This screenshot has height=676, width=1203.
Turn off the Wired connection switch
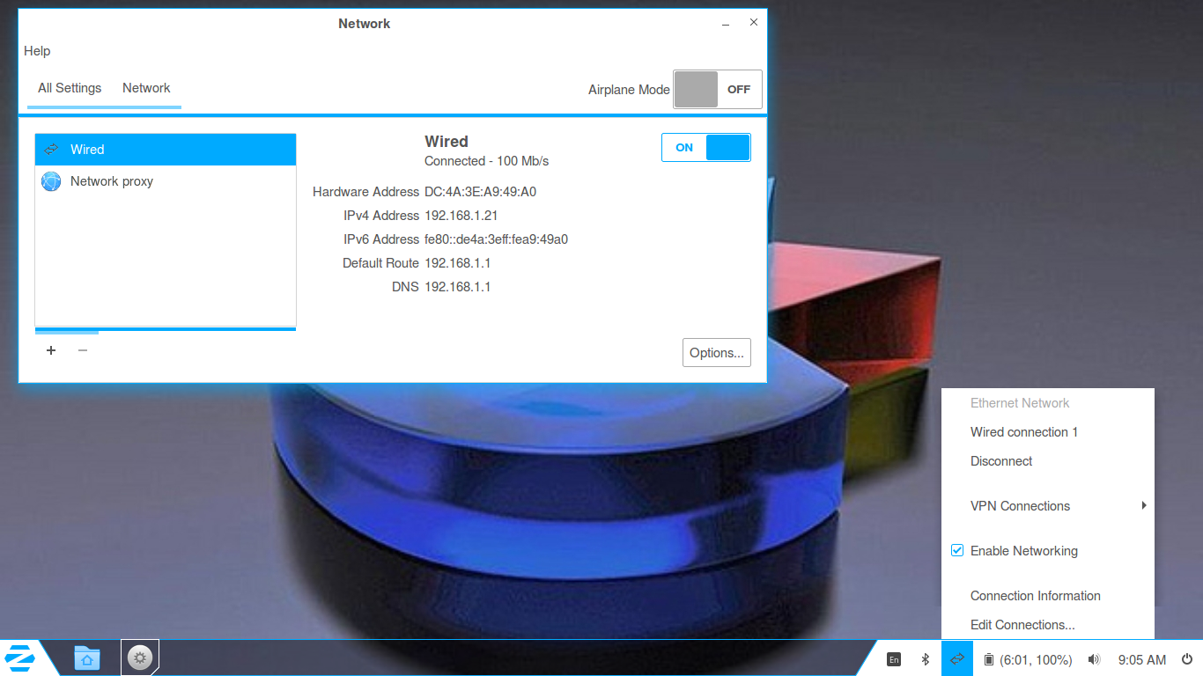click(x=705, y=148)
